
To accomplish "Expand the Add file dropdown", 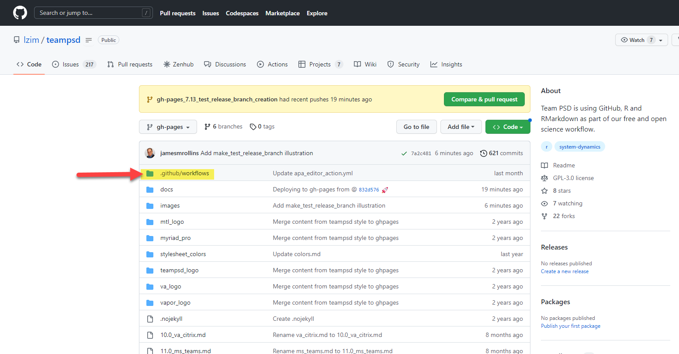I will pos(461,127).
